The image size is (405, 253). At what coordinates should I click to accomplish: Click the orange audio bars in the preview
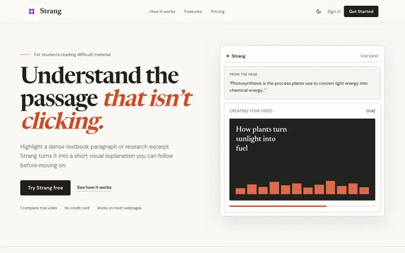tap(302, 188)
